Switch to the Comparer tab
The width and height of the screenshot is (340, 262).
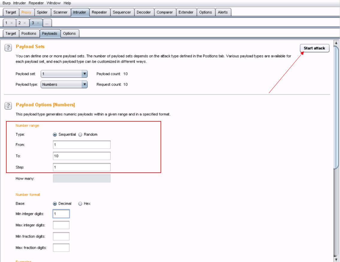[x=164, y=12]
